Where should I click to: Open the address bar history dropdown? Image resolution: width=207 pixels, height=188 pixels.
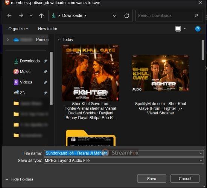114,16
